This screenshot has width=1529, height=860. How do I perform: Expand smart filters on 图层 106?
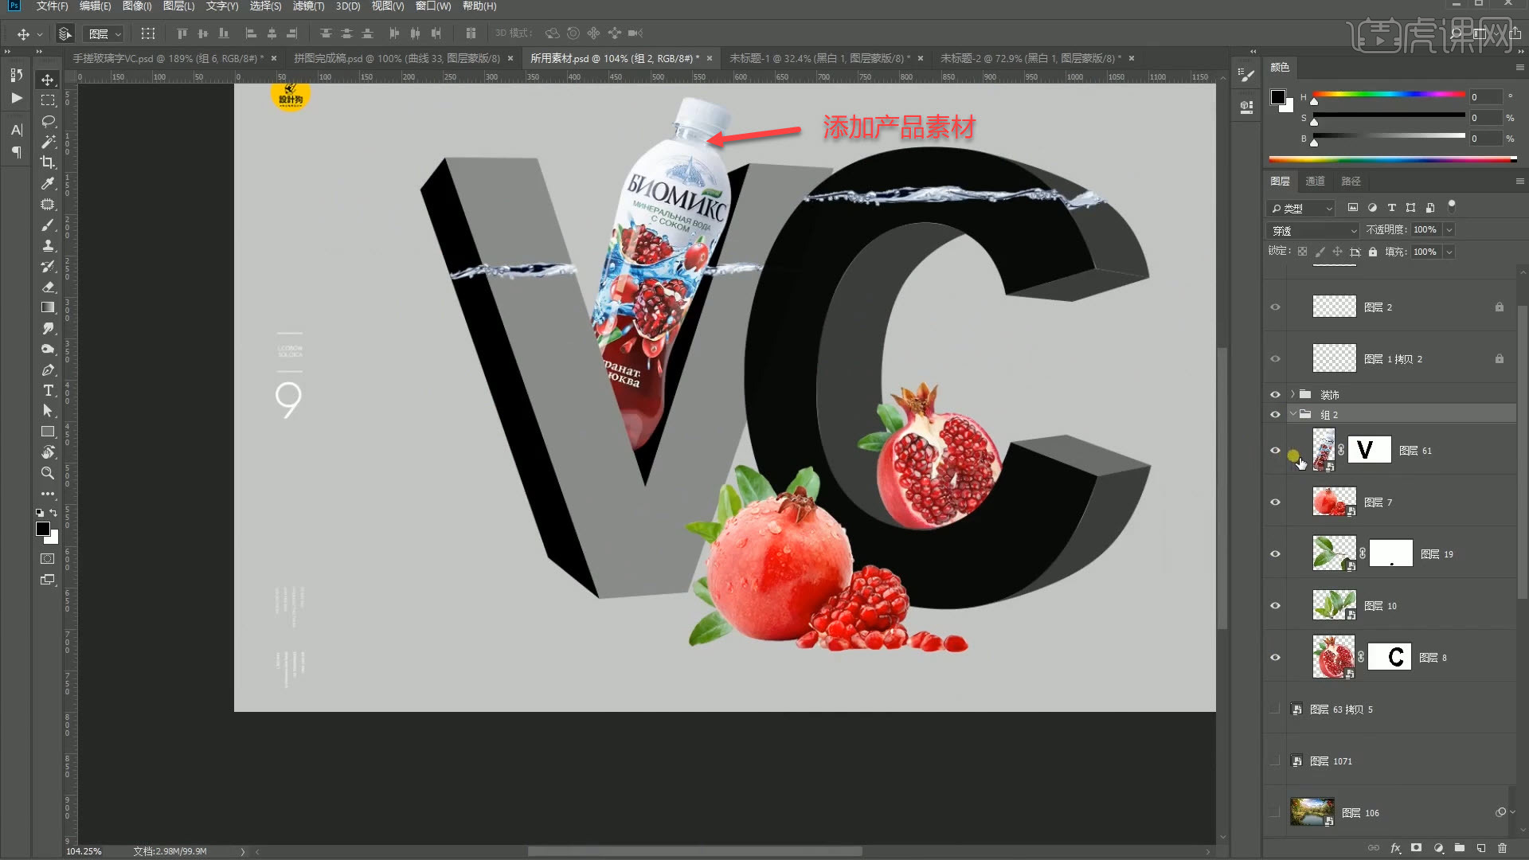pyautogui.click(x=1512, y=813)
